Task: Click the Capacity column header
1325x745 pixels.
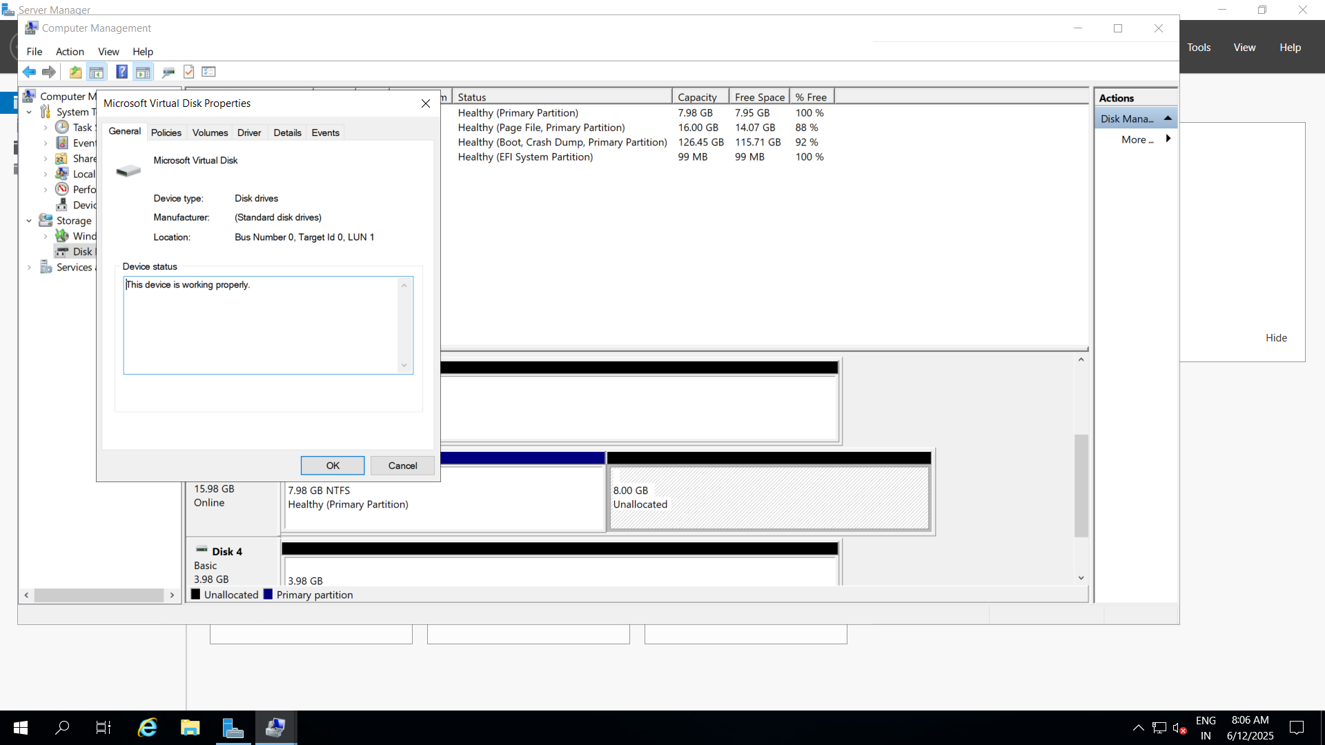Action: [700, 97]
